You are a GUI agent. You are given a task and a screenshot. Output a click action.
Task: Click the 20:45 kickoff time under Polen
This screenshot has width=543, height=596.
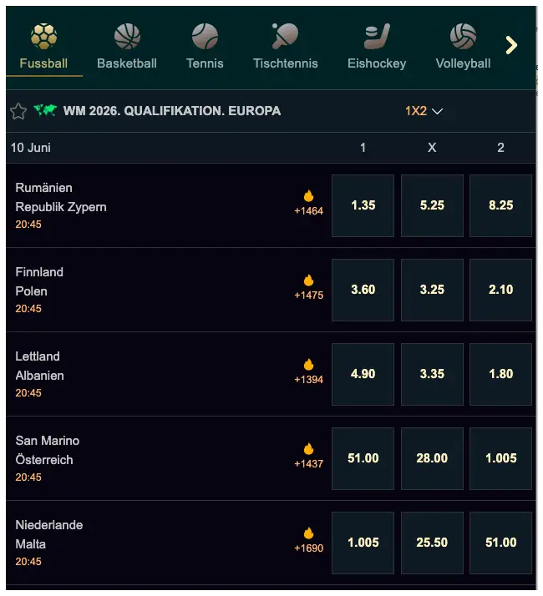(x=28, y=309)
